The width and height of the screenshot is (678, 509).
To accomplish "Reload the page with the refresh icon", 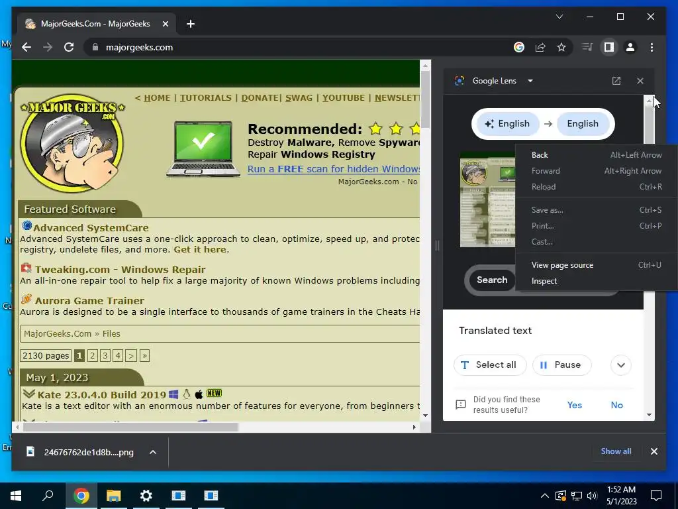I will pos(69,47).
